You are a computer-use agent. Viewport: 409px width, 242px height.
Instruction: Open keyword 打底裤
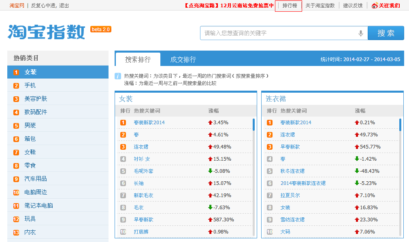point(141,231)
